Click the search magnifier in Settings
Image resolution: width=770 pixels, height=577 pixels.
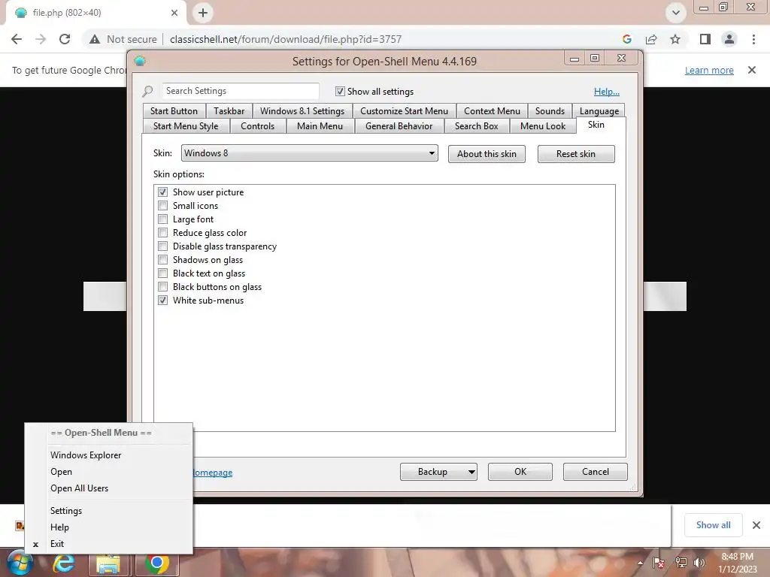coord(147,91)
